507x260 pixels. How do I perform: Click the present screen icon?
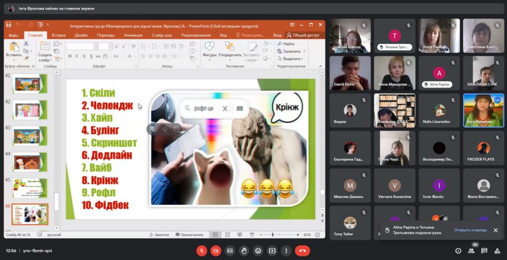(x=272, y=251)
